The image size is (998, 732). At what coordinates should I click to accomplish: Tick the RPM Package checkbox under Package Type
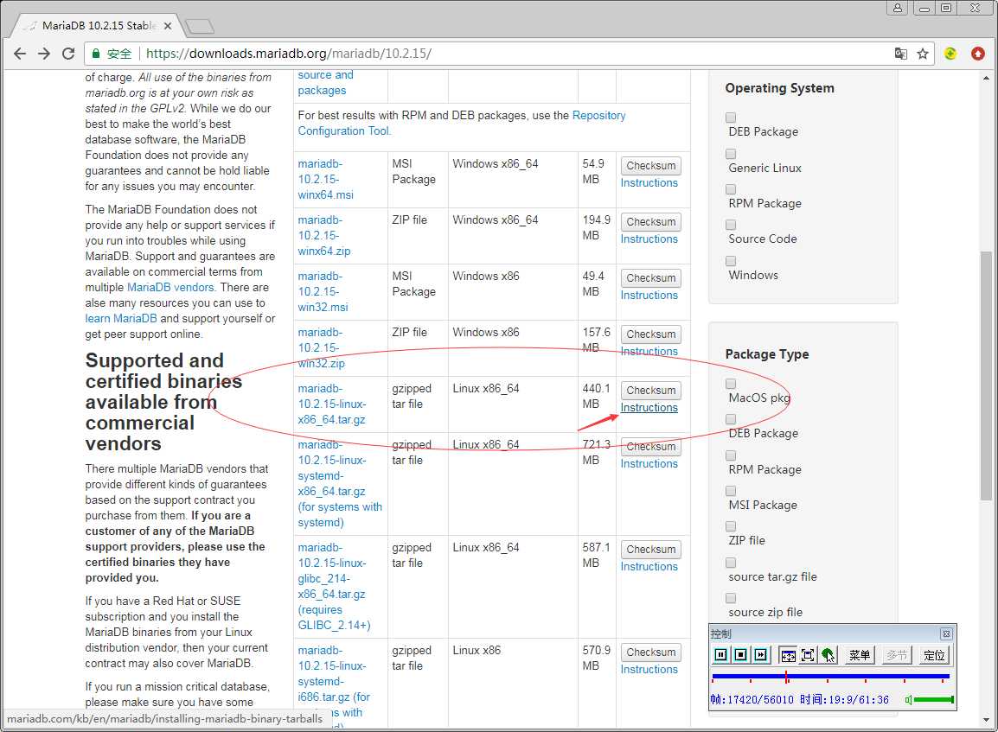pyautogui.click(x=731, y=455)
